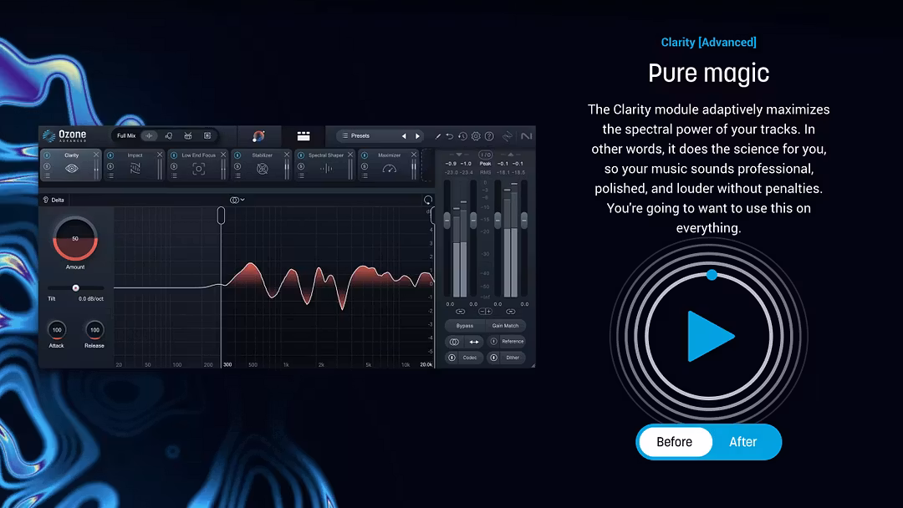Viewport: 903px width, 508px height.
Task: Select the Full Mix waveform icon
Action: (x=149, y=136)
